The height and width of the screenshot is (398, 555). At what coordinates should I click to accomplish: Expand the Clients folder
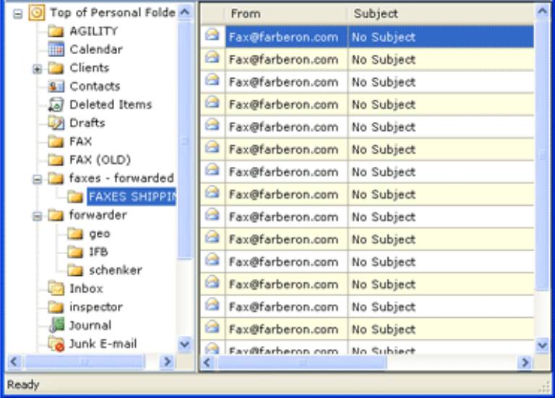click(38, 69)
